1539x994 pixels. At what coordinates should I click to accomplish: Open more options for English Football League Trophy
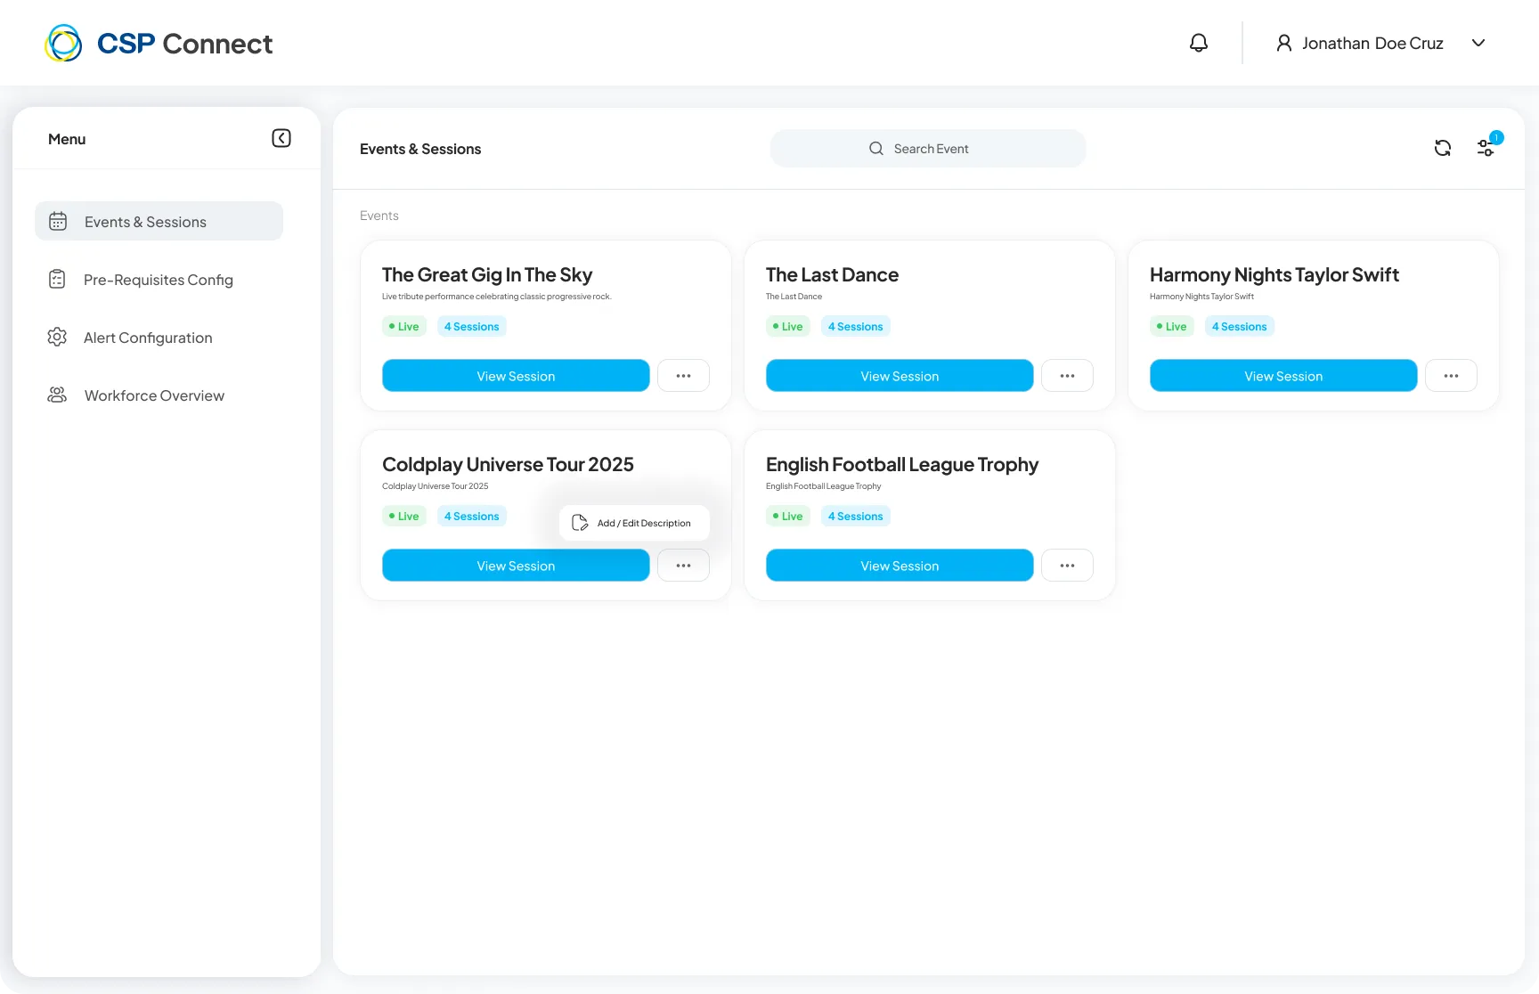tap(1067, 566)
